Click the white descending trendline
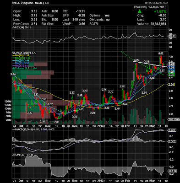 point(150,64)
